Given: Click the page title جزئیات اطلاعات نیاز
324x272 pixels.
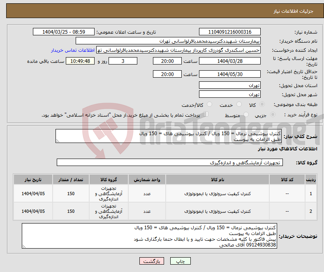Looking at the screenshot, I should click(x=294, y=11).
